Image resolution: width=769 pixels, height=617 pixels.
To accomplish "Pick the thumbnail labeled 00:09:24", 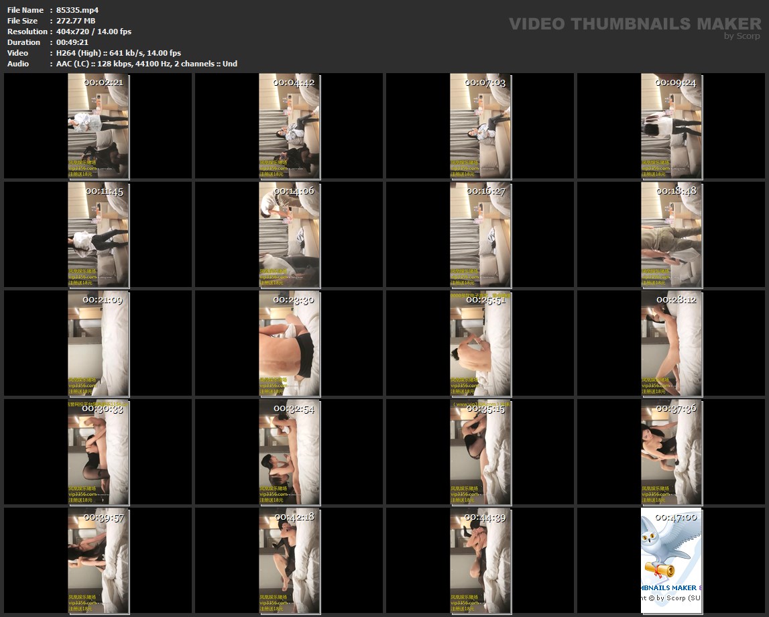I will (x=671, y=126).
